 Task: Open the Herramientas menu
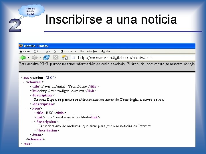click(x=88, y=51)
